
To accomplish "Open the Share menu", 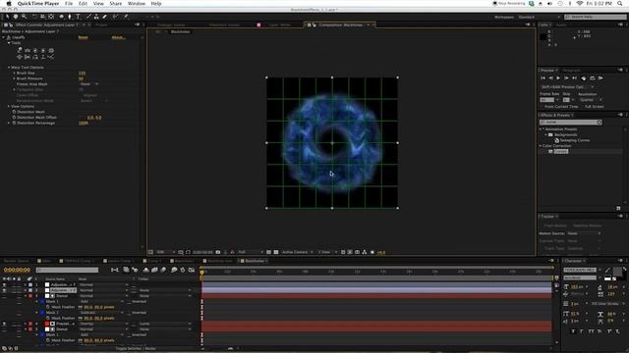I will 116,4.
